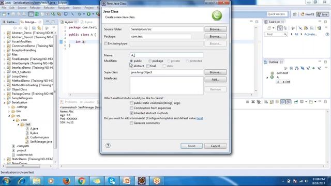The height and width of the screenshot is (186, 331).
Task: Click Task List help icon beside Activate
Action: point(327,34)
